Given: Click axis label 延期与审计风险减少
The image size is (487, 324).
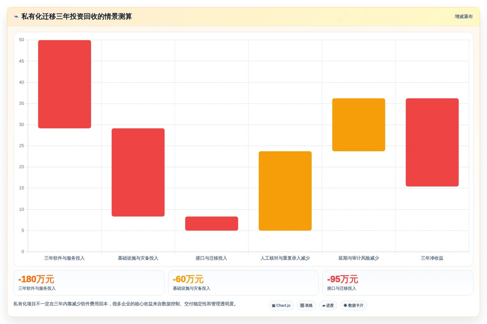Looking at the screenshot, I should (359, 258).
